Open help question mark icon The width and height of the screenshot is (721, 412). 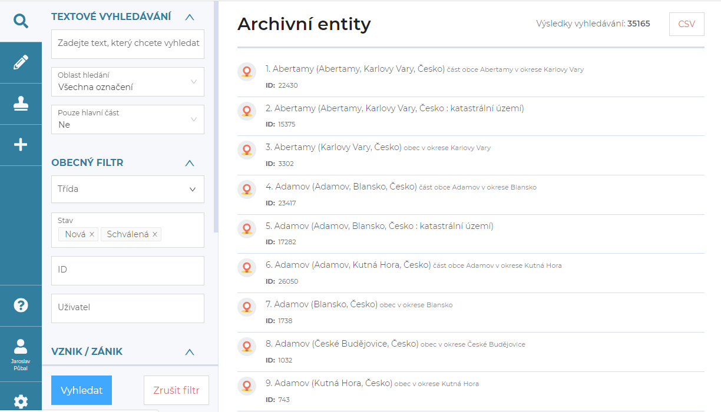[21, 305]
